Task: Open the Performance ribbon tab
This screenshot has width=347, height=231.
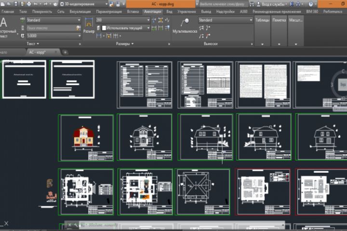Action: (x=333, y=12)
